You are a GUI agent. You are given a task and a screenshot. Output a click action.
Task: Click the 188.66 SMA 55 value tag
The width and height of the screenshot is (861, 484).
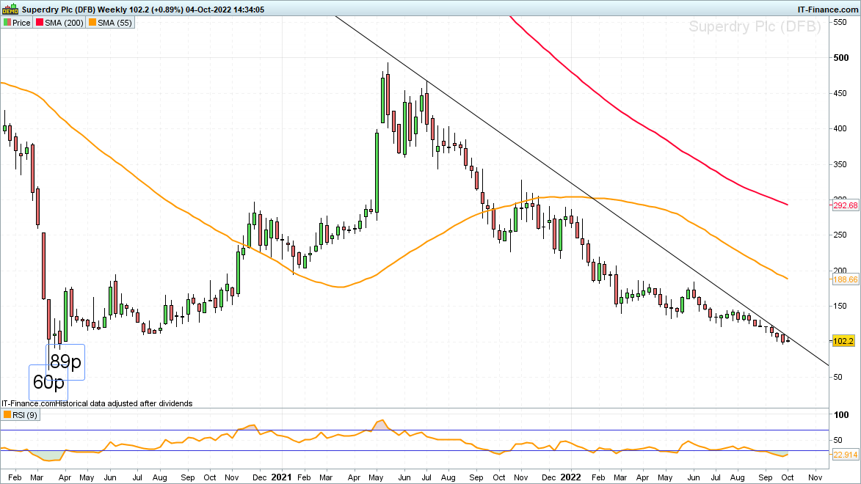coord(845,279)
